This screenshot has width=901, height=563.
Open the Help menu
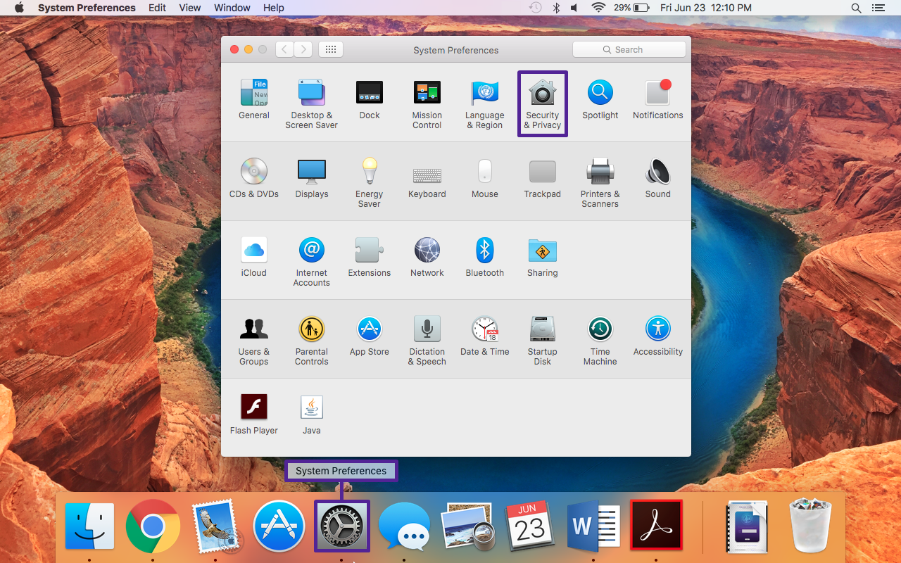(274, 8)
